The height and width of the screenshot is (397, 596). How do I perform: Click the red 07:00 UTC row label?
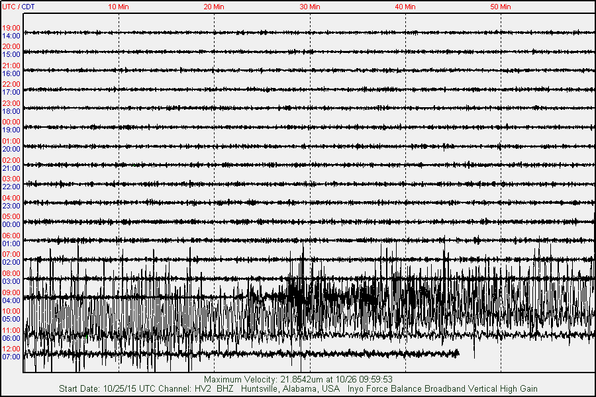[11, 254]
